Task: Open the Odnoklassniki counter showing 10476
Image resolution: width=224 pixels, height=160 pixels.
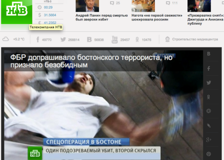Action: [x=143, y=40]
